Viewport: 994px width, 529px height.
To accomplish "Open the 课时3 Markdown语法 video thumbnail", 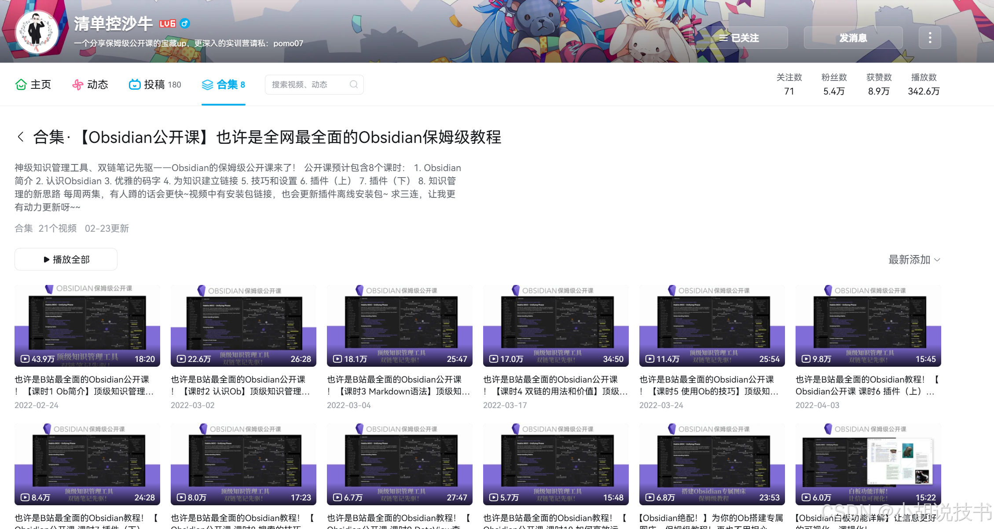I will (400, 325).
